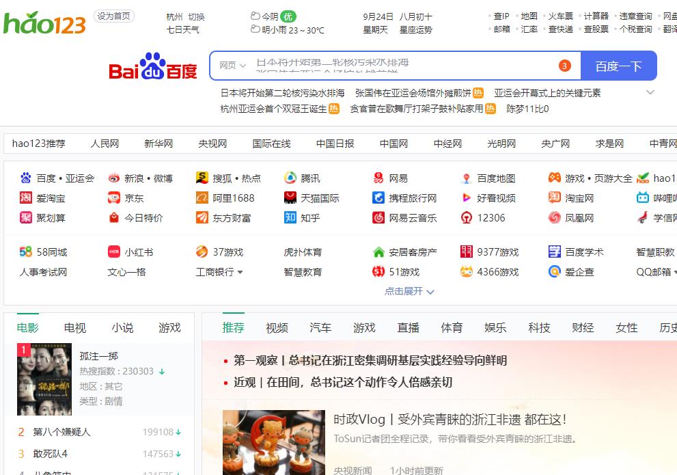Screen dimensions: 677x475
Task: Click the 聚划算 icon
Action: pos(26,217)
